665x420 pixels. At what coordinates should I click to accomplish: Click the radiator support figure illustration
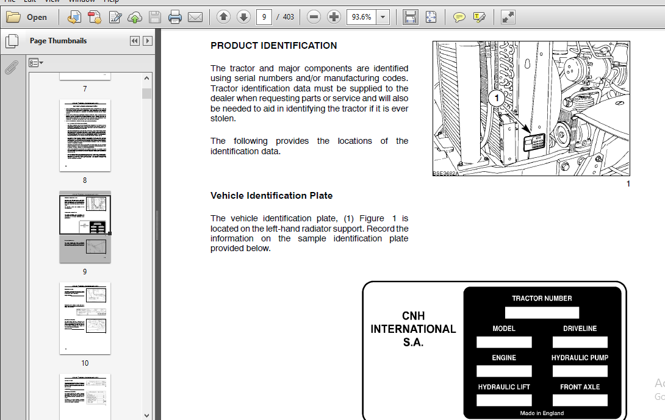pyautogui.click(x=531, y=109)
